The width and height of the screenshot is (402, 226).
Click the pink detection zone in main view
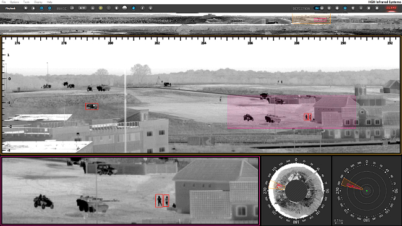[x=292, y=112]
